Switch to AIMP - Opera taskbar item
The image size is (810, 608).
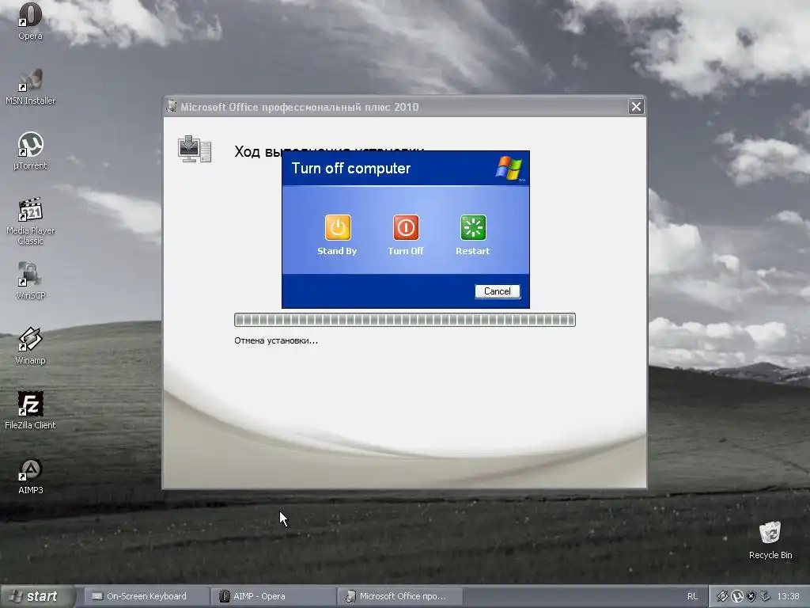click(273, 596)
